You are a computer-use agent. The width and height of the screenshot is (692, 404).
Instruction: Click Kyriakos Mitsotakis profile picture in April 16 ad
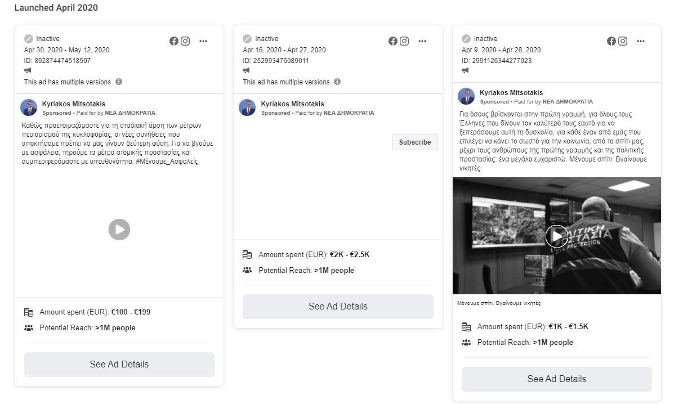(x=248, y=107)
